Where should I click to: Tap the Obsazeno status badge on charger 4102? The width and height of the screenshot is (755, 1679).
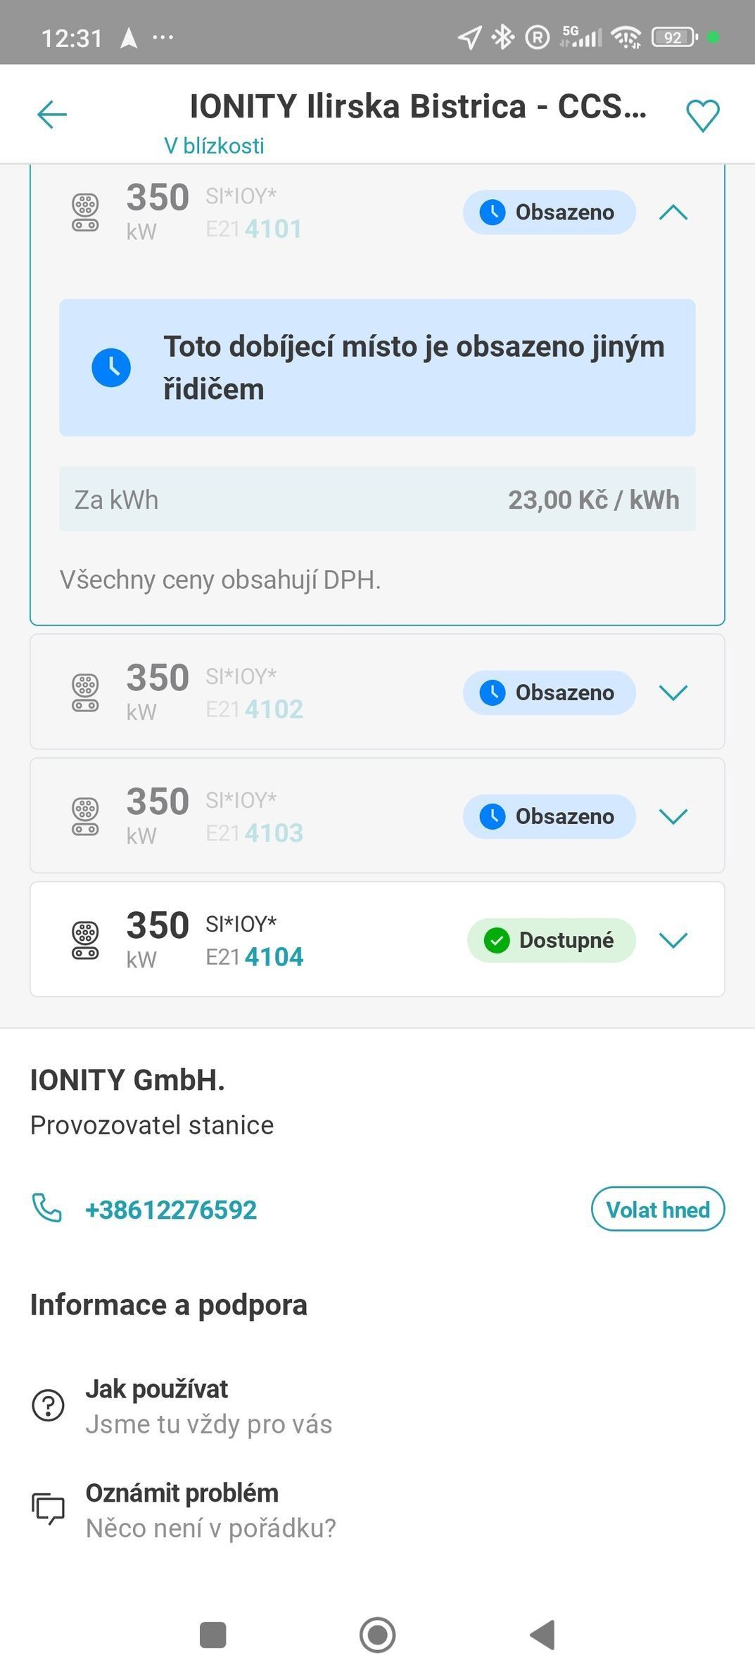[x=549, y=692]
